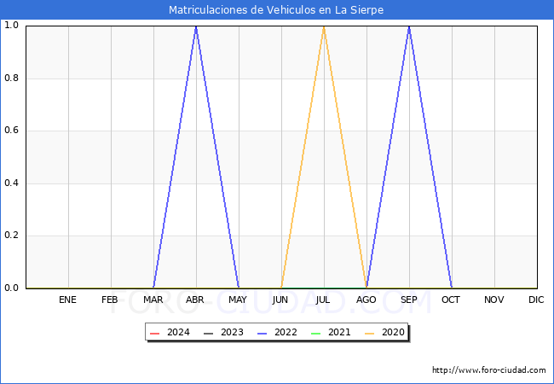Click the orange 2020 peak at JUL

point(324,26)
